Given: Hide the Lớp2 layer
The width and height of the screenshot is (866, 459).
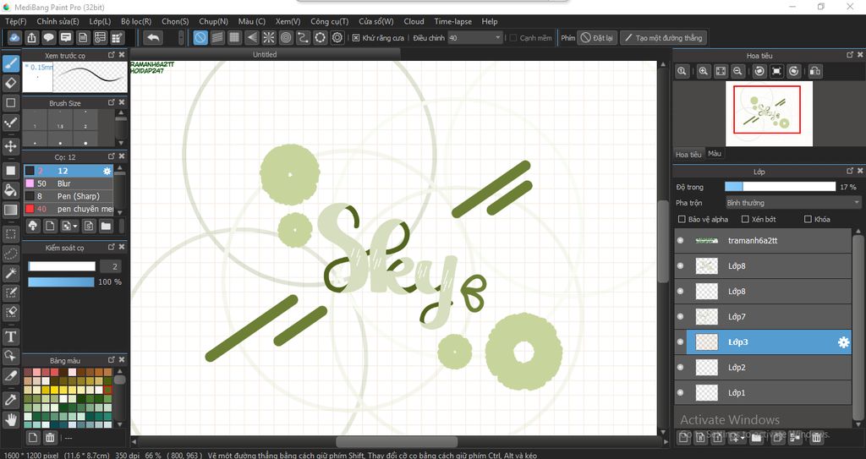Looking at the screenshot, I should point(681,368).
